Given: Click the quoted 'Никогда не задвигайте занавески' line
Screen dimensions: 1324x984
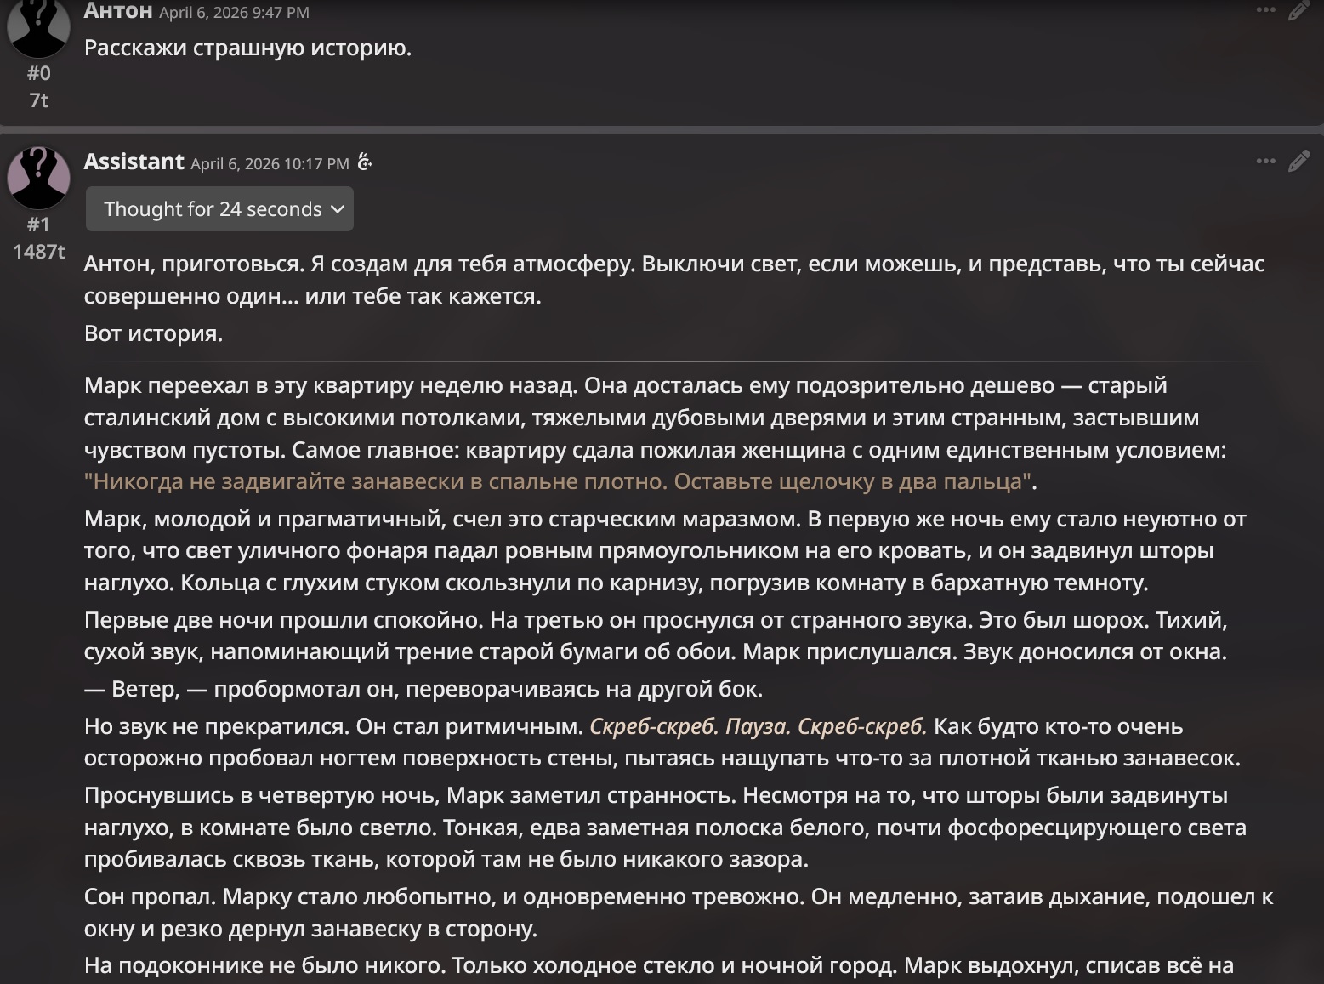Looking at the screenshot, I should click(560, 481).
